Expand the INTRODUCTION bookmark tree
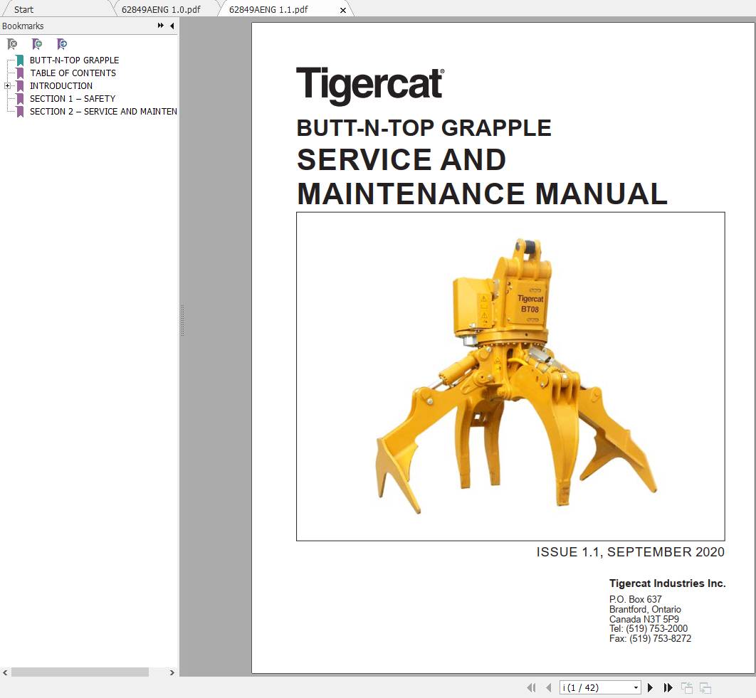Viewport: 756px width, 698px height. coord(7,85)
